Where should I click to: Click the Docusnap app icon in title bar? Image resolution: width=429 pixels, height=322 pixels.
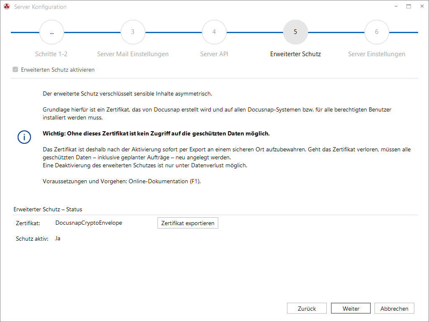tap(7, 7)
